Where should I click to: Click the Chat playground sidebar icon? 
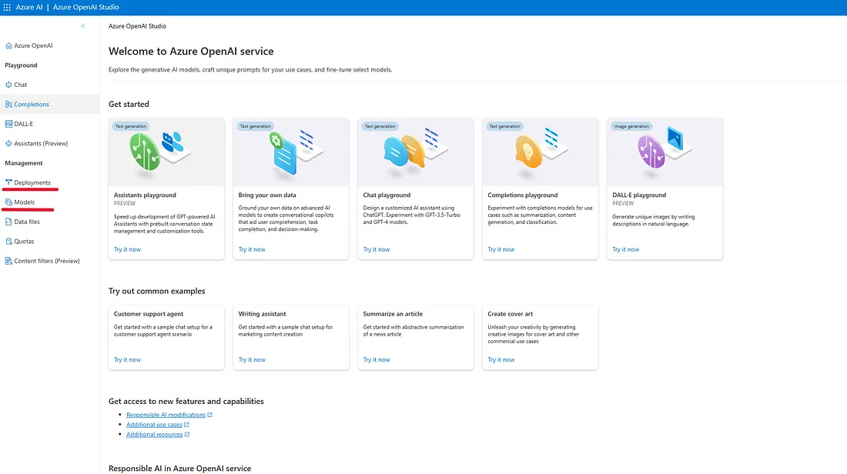[8, 85]
